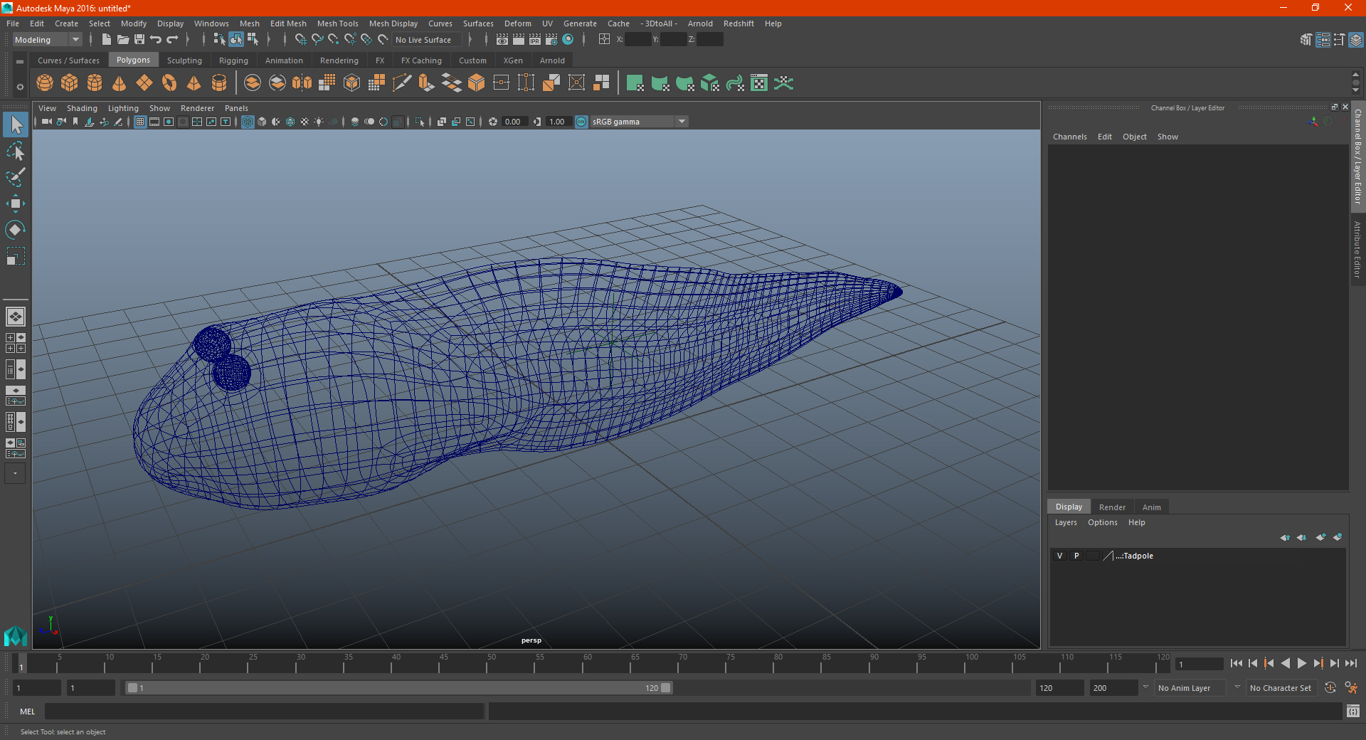Click the Undo arrow icon
This screenshot has height=740, width=1366.
[x=156, y=40]
